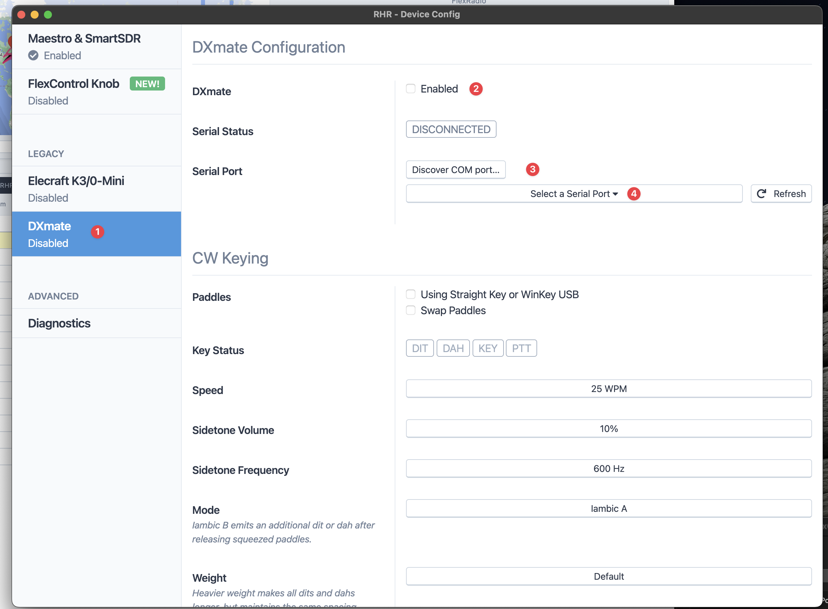Click the DISCONNECTED serial status indicator

[x=451, y=129]
